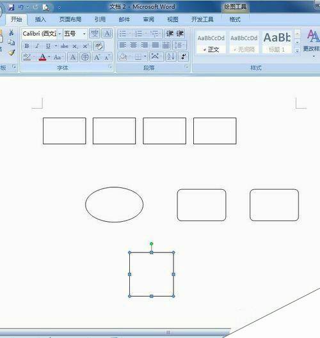
Task: Open the 开发工具 (Developer) tab
Action: coord(202,19)
